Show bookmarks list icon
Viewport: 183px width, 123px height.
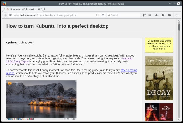(x=150, y=15)
